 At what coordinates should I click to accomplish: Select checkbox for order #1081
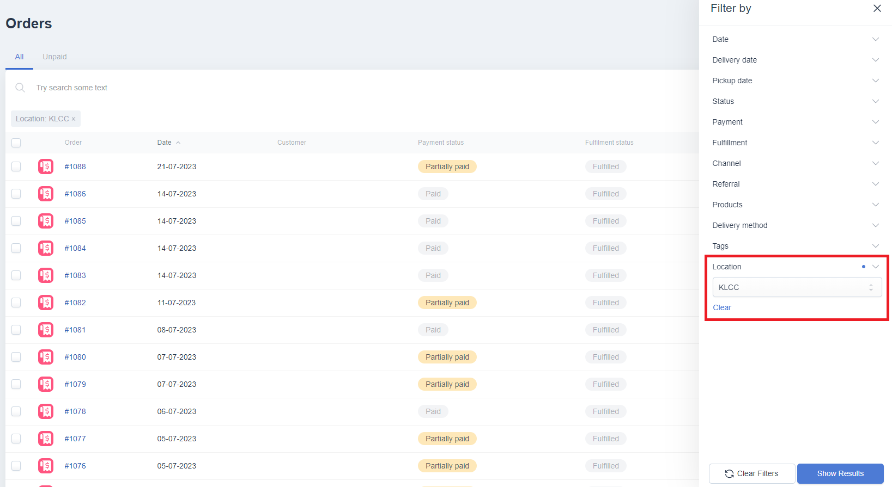coord(16,330)
